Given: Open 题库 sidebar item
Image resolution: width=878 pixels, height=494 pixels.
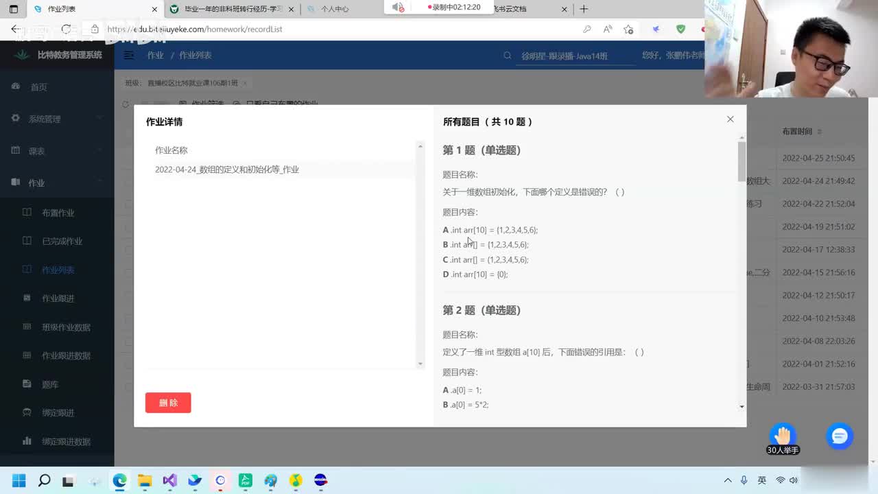Looking at the screenshot, I should (50, 384).
